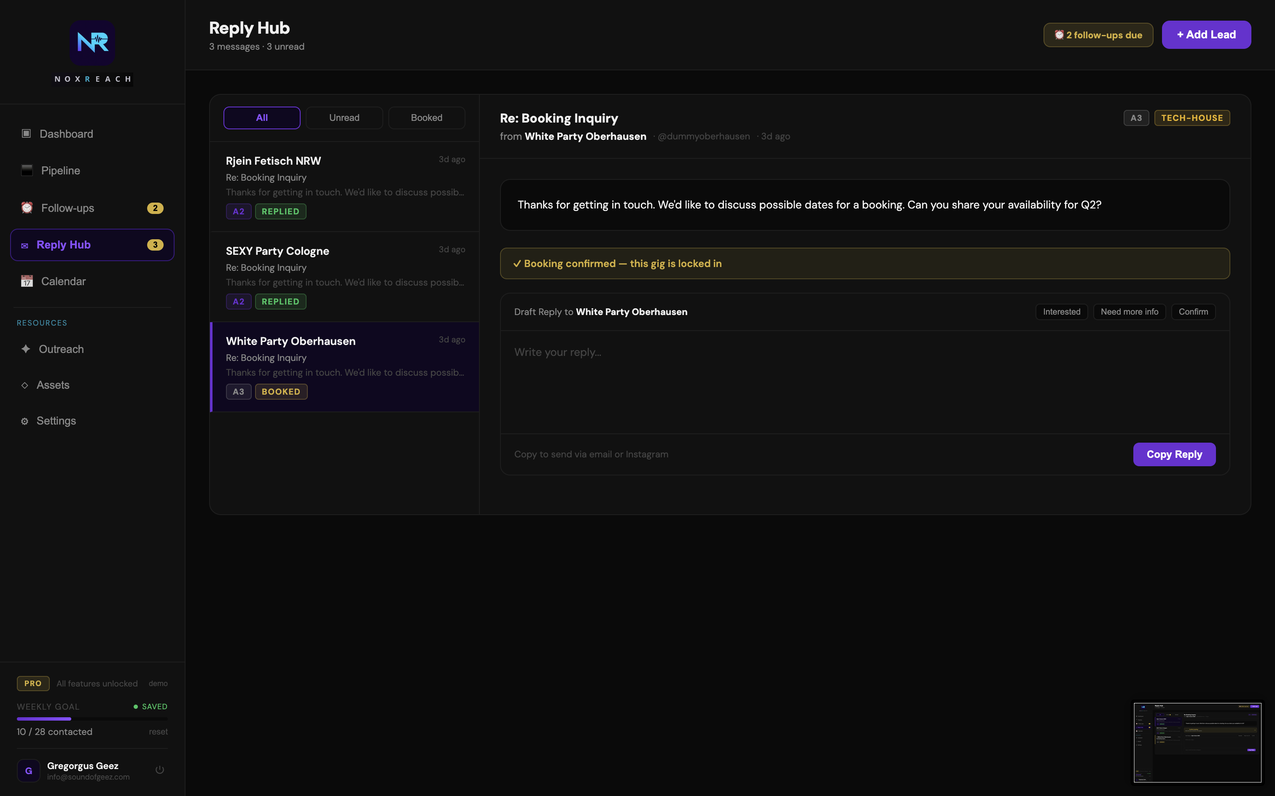
Task: Open the 2 follow-ups due reminder
Action: pos(1098,35)
